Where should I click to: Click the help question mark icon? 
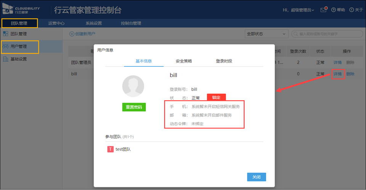[x=333, y=10]
